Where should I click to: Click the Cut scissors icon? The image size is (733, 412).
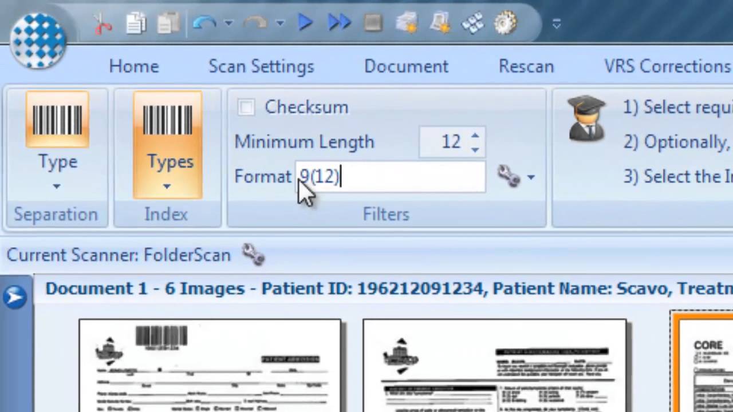[103, 23]
